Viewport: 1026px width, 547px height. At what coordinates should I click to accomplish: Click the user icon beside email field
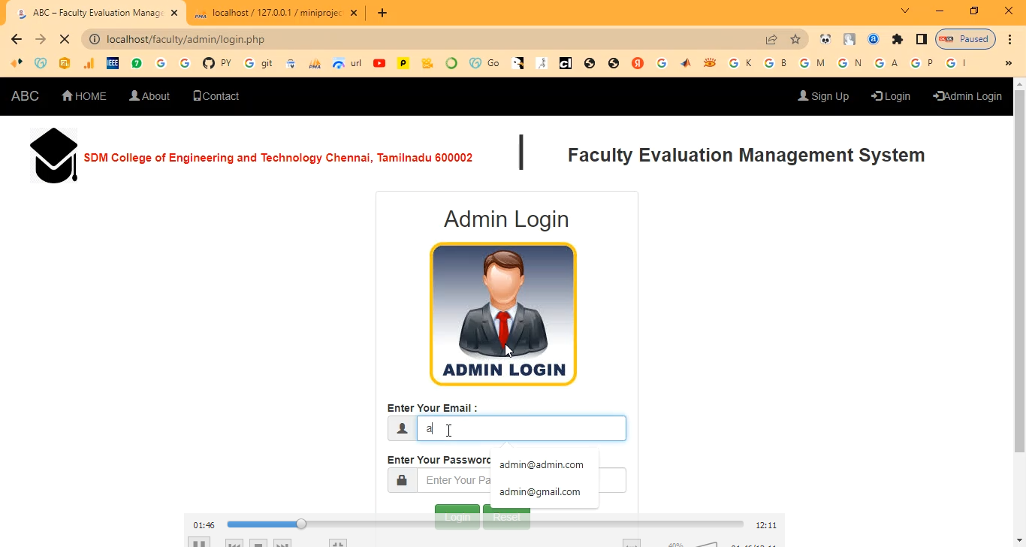click(402, 428)
